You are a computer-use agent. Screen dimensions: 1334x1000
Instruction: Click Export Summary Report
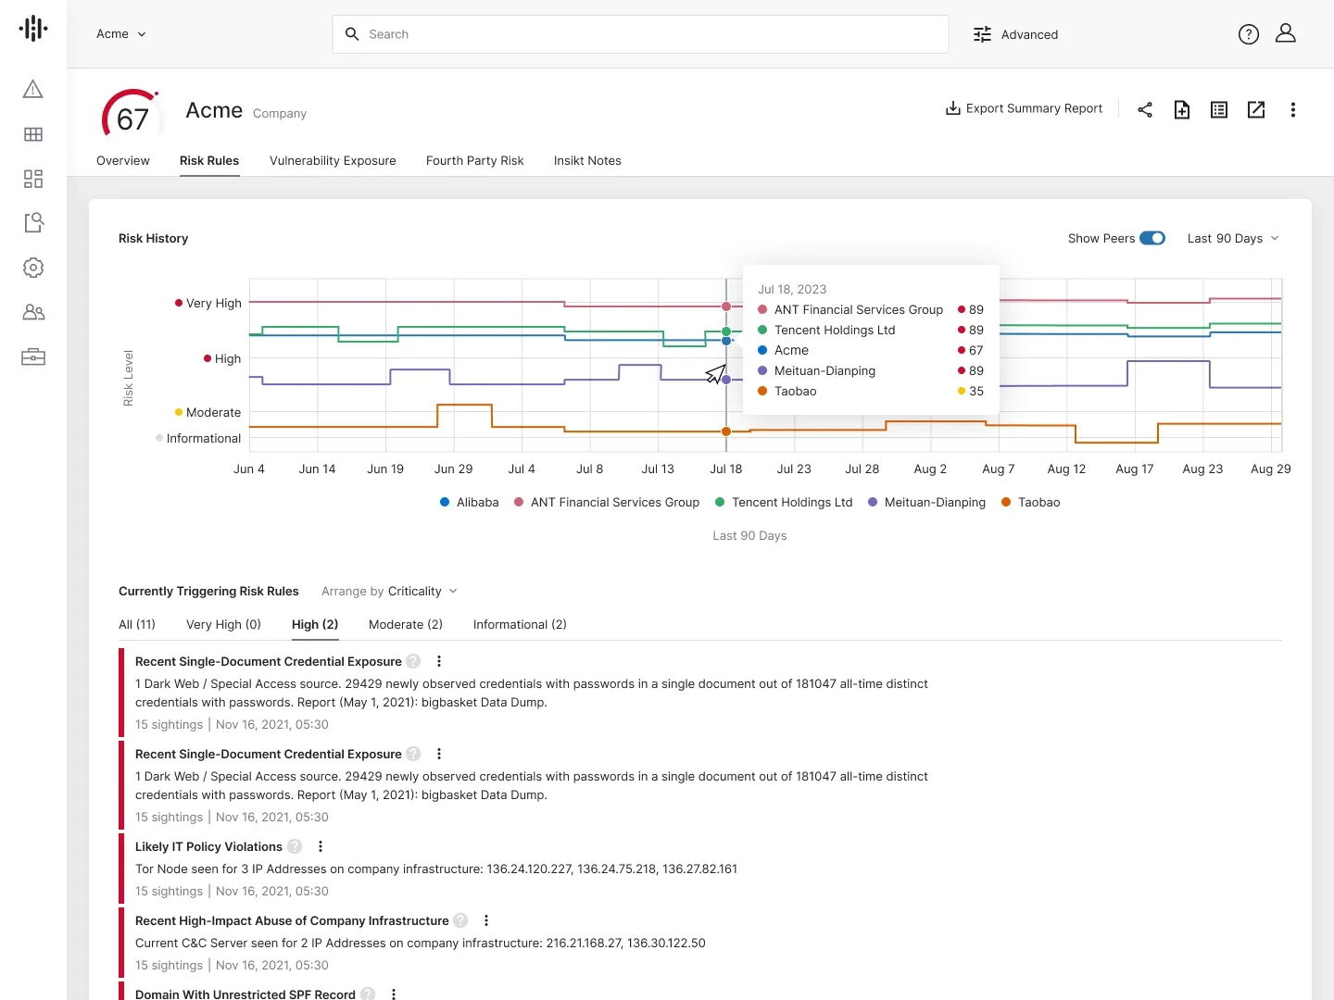(x=1024, y=108)
